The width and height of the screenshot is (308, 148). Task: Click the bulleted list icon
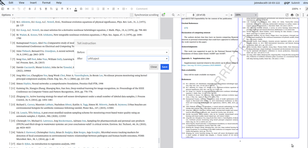pyautogui.click(x=103, y=9)
